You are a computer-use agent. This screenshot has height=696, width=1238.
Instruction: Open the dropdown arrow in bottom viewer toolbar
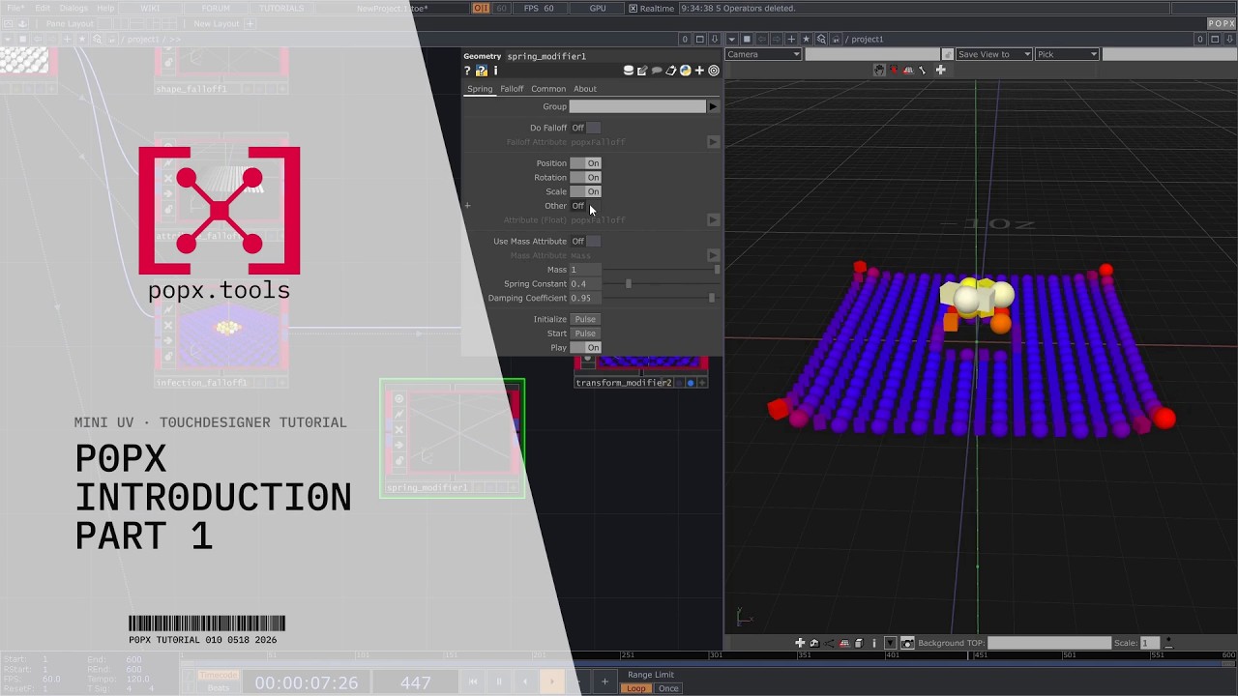pos(890,643)
